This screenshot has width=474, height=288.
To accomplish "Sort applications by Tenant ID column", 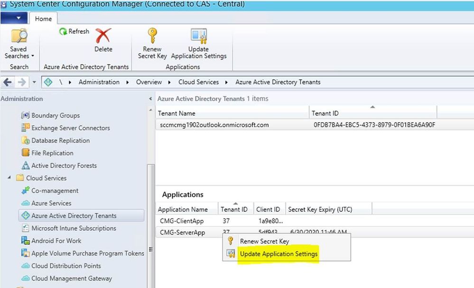I will coord(236,209).
